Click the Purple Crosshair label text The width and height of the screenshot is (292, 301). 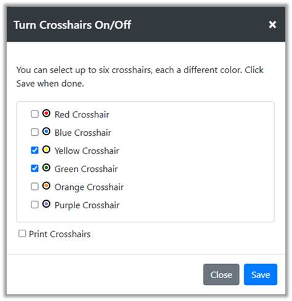pyautogui.click(x=87, y=205)
